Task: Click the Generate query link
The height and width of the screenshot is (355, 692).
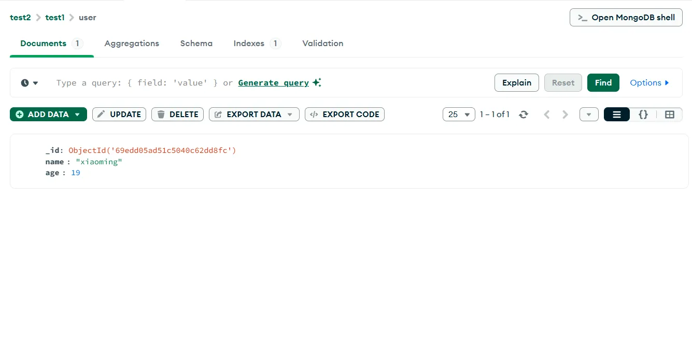Action: point(273,83)
